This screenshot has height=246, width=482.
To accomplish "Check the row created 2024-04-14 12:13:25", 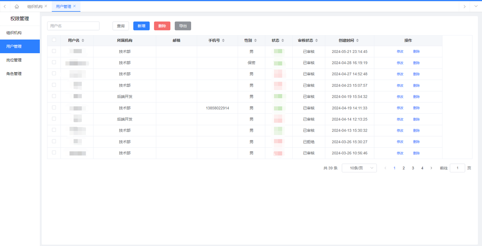I will (x=54, y=118).
